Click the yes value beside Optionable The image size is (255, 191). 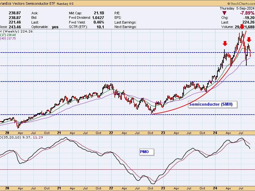(x=55, y=27)
